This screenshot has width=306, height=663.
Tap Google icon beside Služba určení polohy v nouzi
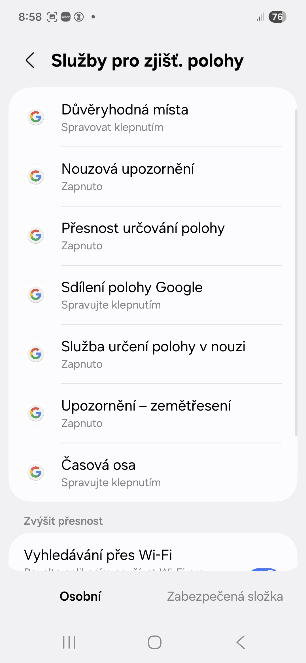(x=36, y=354)
